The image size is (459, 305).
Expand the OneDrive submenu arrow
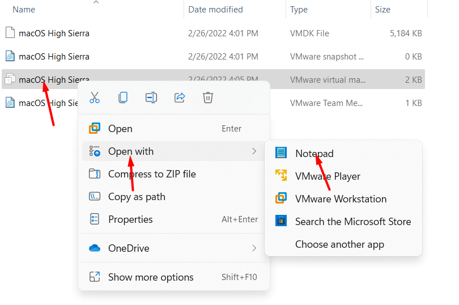(254, 248)
